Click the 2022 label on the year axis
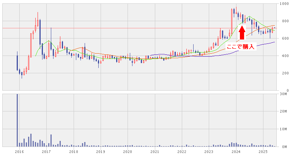Image resolution: width=290 pixels, height=156 pixels. [x=182, y=152]
